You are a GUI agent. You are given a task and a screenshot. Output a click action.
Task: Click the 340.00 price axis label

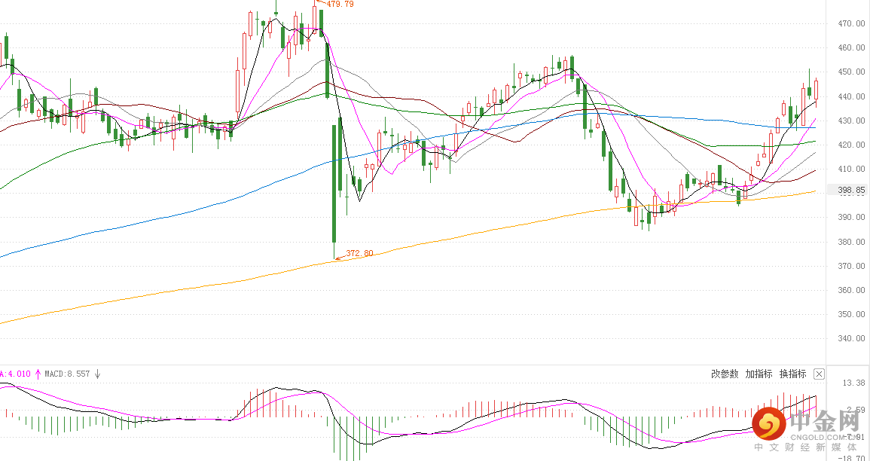852,338
